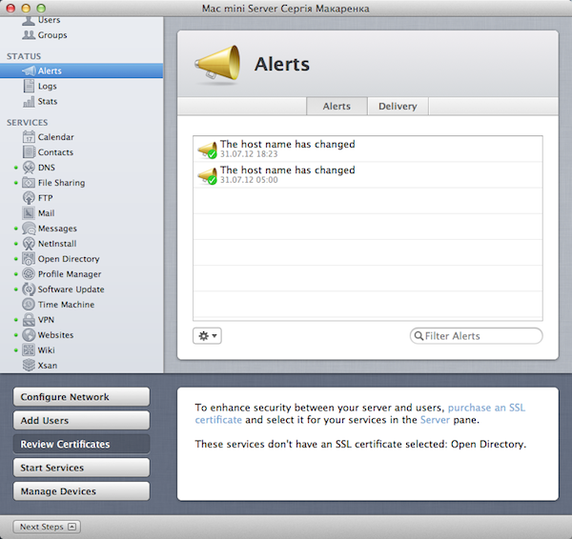572x539 pixels.
Task: Select the Software Update service icon
Action: pyautogui.click(x=29, y=289)
